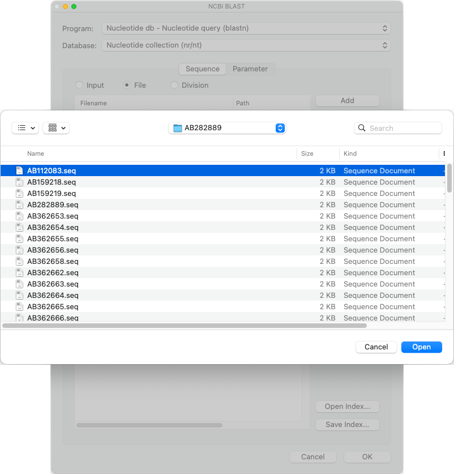
Task: Open the Program dropdown in NCBI BLAST
Action: coord(246,28)
